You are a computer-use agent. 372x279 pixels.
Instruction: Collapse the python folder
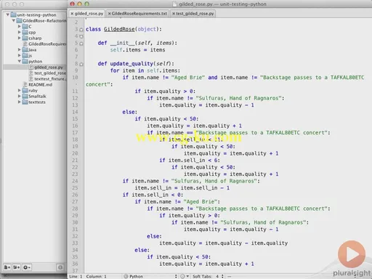[x=20, y=61]
